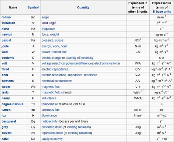Click the power link in watt row
174x142 pixels.
point(46,52)
